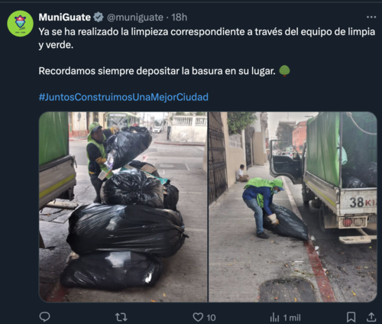Open hashtag #JuntosConstruimosUnaMejorCiudad
The width and height of the screenshot is (382, 324).
pos(124,97)
